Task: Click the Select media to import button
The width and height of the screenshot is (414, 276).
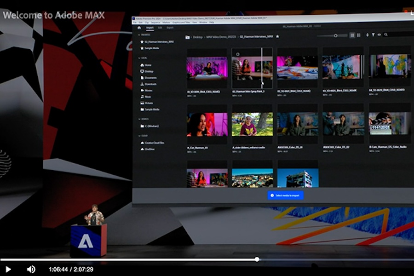Action: (285, 195)
